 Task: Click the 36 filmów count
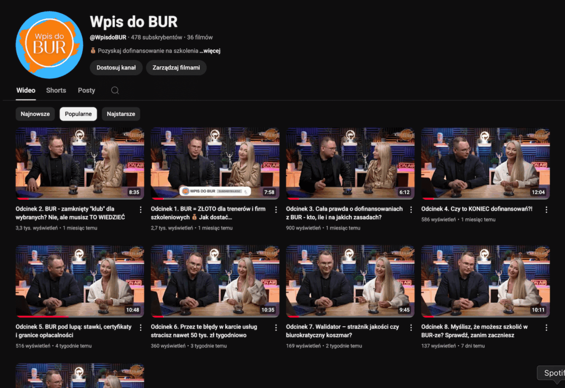200,38
